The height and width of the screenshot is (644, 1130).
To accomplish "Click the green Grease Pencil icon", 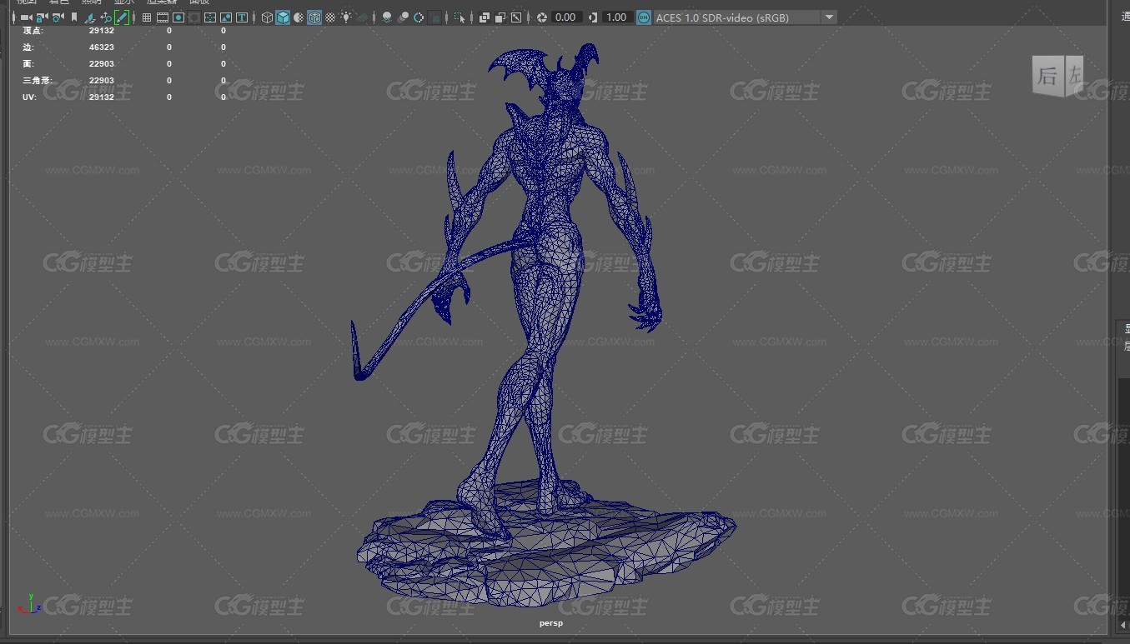I will [122, 17].
